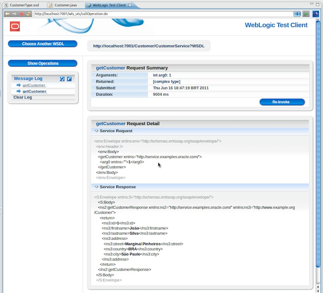This screenshot has height=293, width=323.
Task: Refresh the Message Log with its refresh icon
Action: click(x=62, y=79)
